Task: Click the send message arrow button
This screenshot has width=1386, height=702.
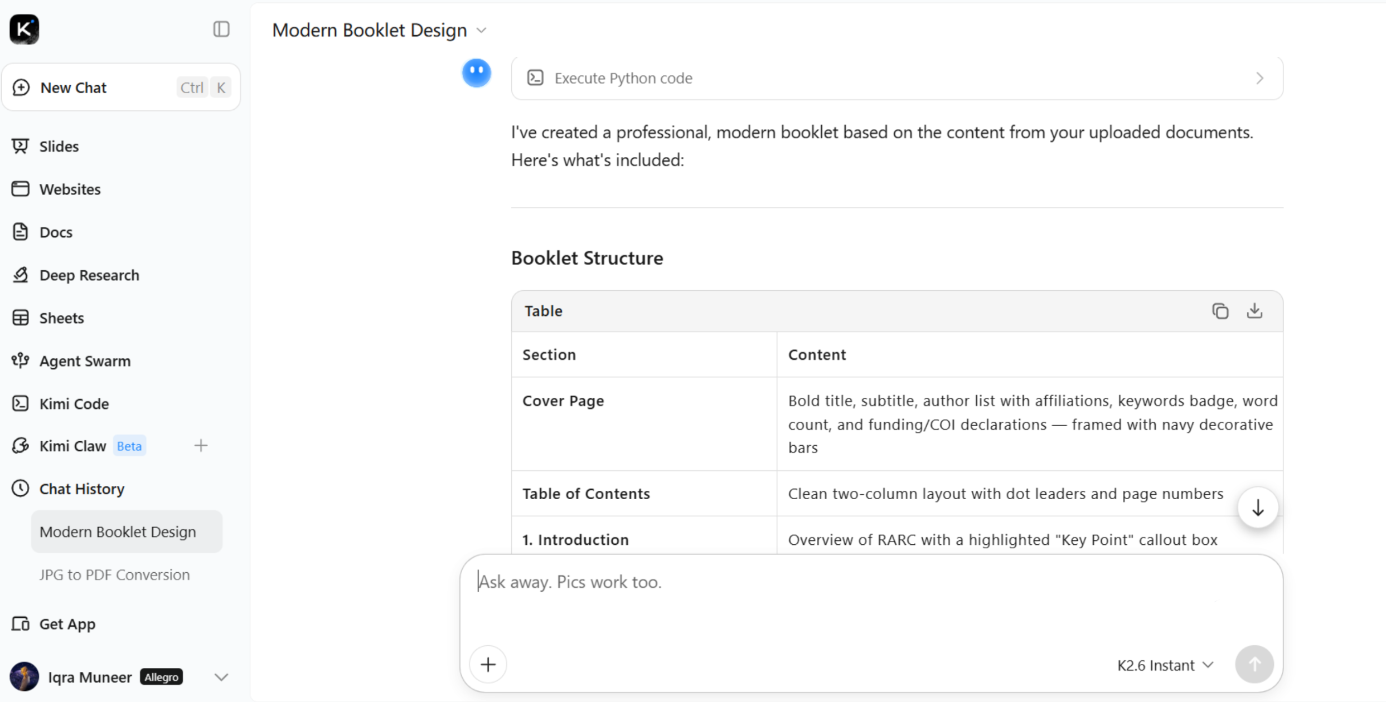Action: point(1254,664)
